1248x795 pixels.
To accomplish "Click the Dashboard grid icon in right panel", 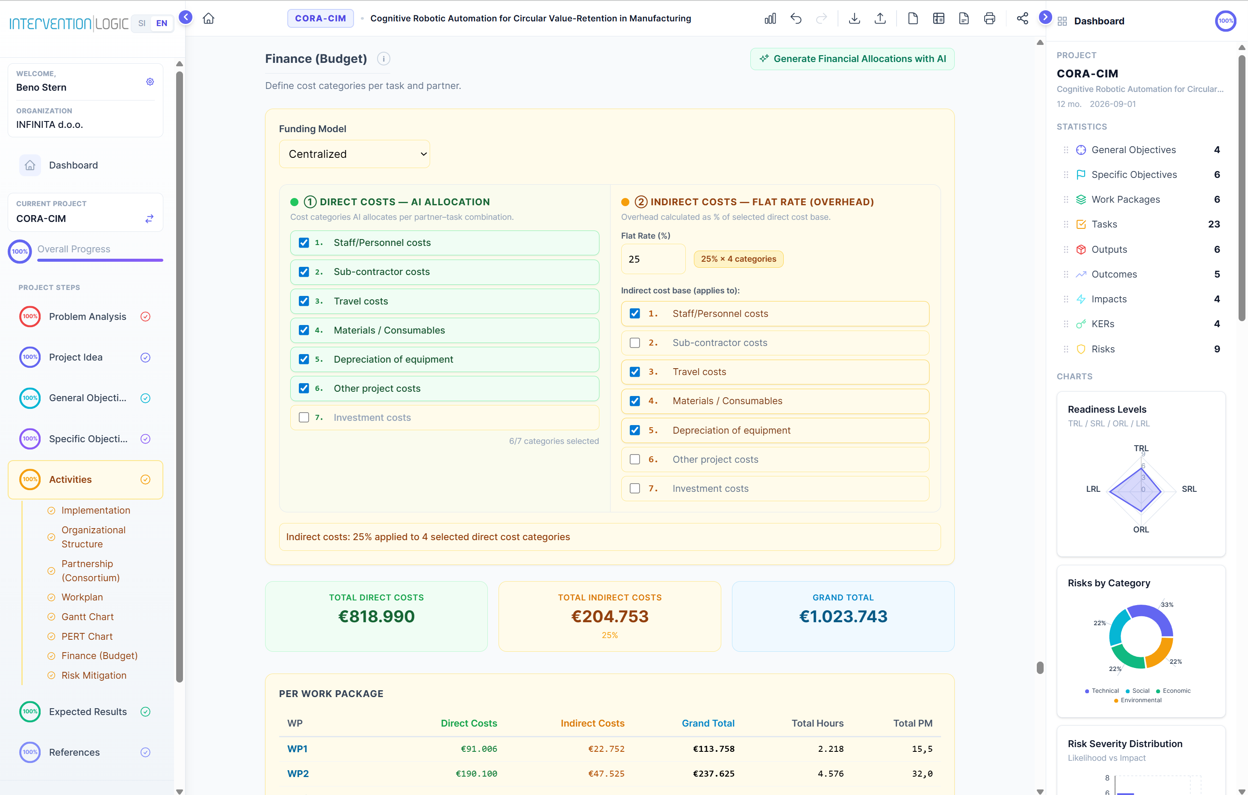I will (1062, 21).
